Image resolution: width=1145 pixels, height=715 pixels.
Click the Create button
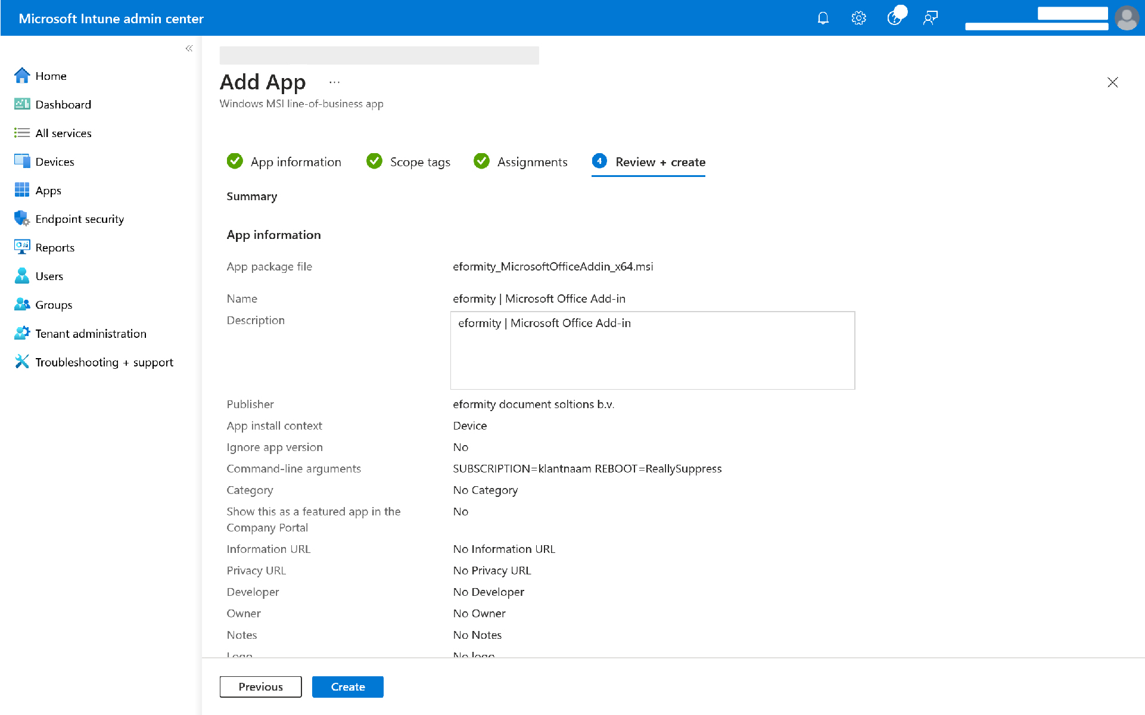pyautogui.click(x=347, y=686)
